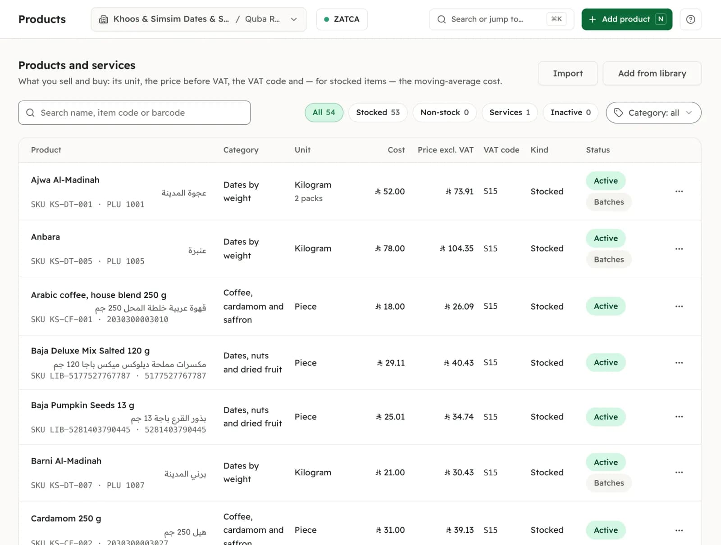Click Active status badge for Ajwa Al-Madinah
This screenshot has width=721, height=545.
(606, 181)
